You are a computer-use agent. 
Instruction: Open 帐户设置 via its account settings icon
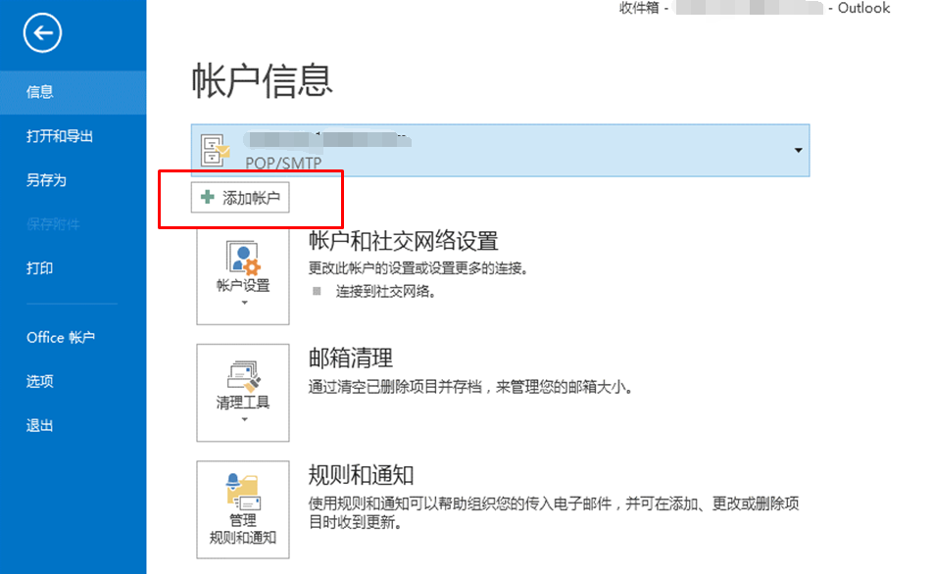point(242,260)
